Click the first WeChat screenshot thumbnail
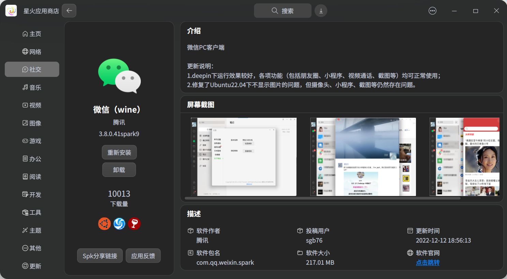Viewport: 507px width, 279px height. [x=244, y=157]
